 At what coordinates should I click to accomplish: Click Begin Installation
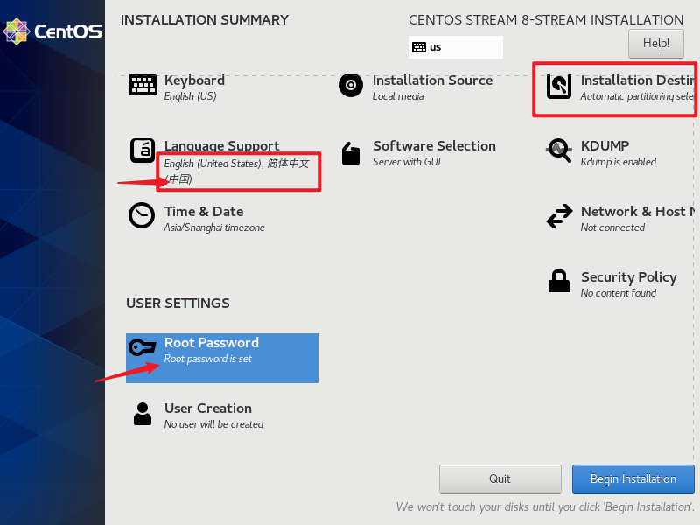633,479
